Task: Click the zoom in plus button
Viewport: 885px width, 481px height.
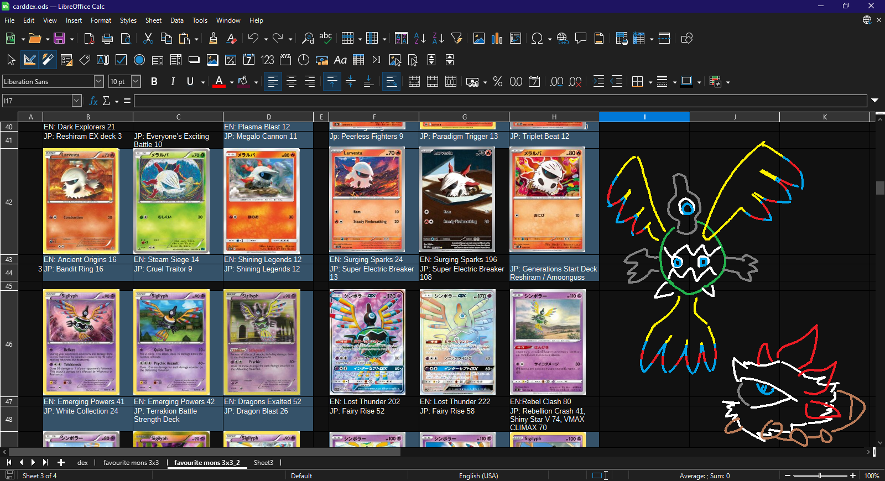Action: tap(853, 475)
